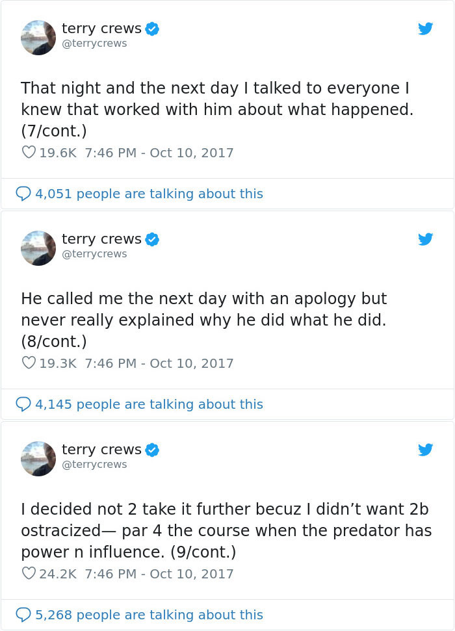Viewport: 455px width, 631px height.
Task: Click the verified badge on the third tweet
Action: [x=153, y=449]
